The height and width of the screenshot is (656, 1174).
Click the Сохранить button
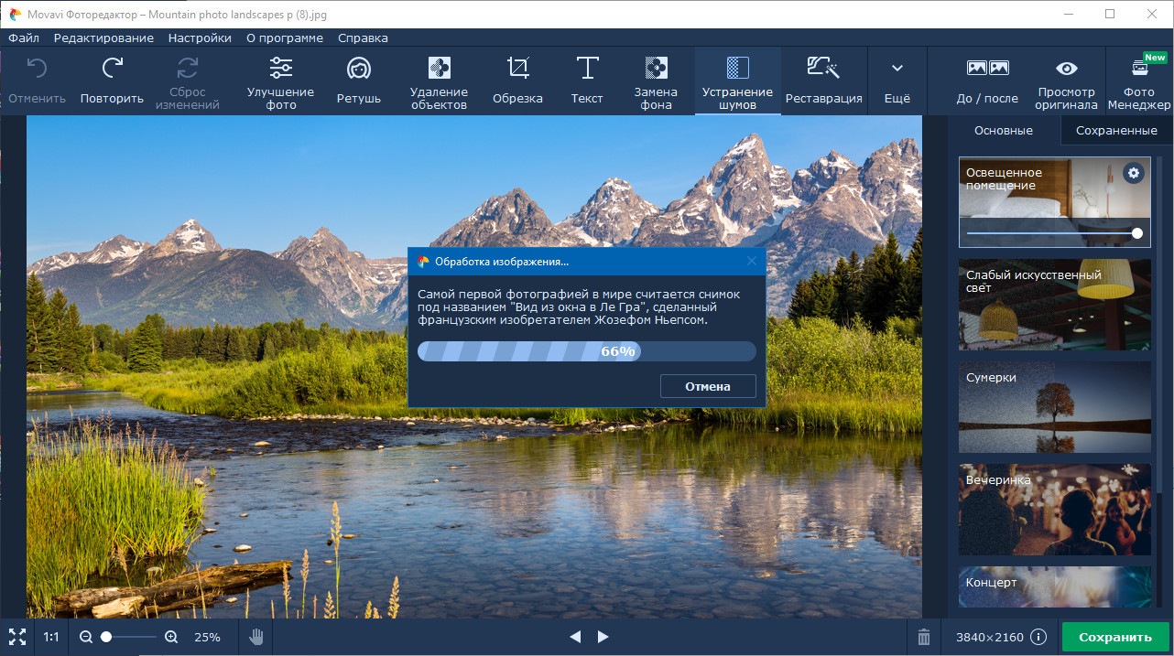tap(1115, 637)
